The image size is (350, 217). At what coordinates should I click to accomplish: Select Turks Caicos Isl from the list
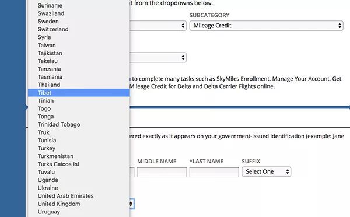point(79,164)
